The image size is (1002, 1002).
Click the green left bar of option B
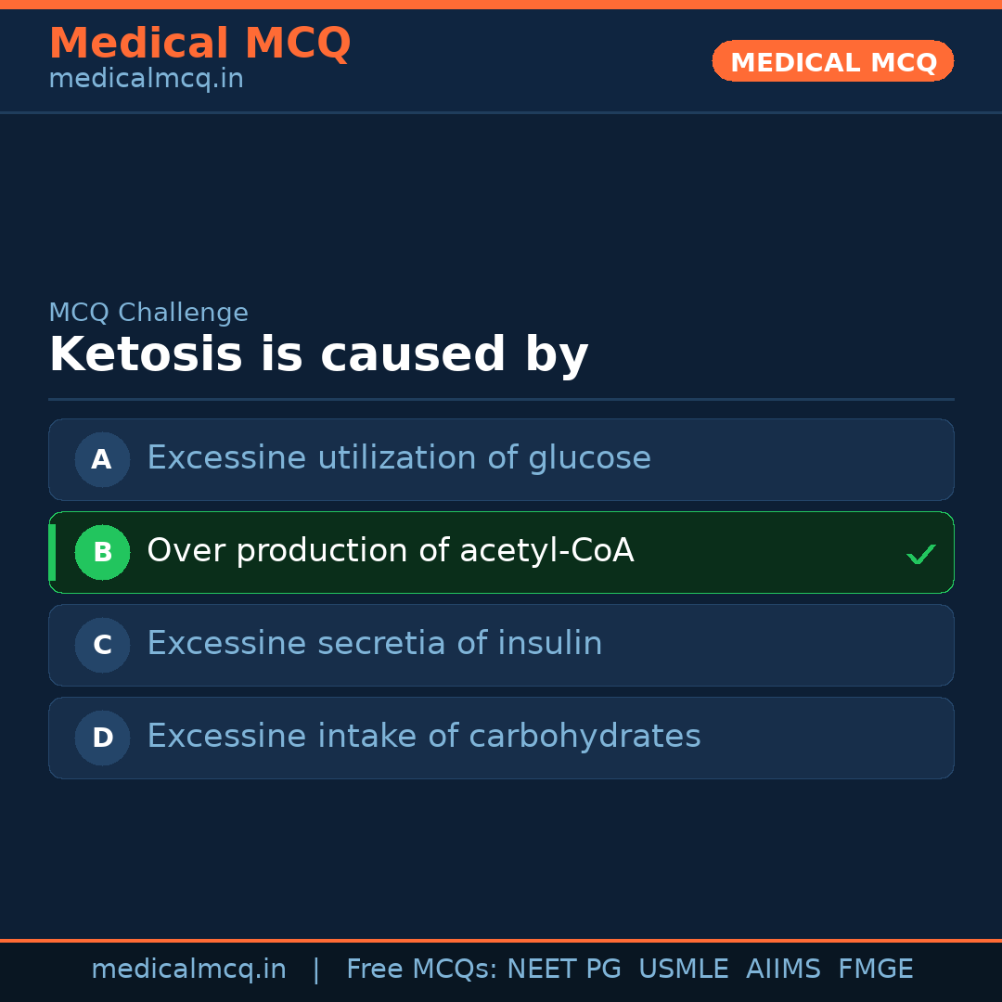click(52, 552)
